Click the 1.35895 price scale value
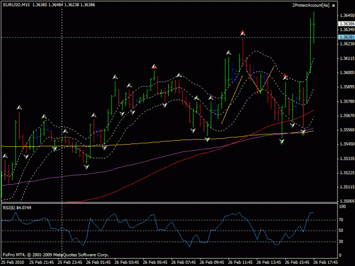The width and height of the screenshot is (355, 266). (x=347, y=87)
